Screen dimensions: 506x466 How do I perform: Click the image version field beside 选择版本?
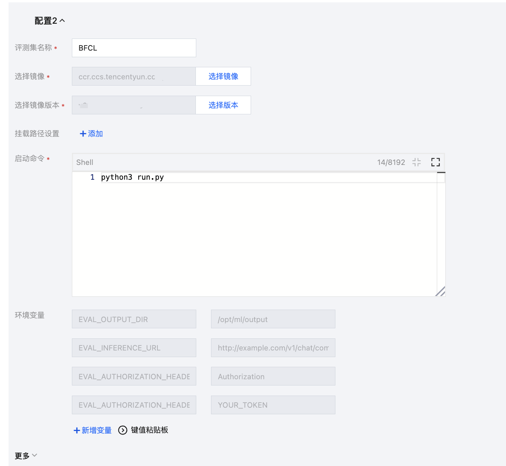pos(134,105)
